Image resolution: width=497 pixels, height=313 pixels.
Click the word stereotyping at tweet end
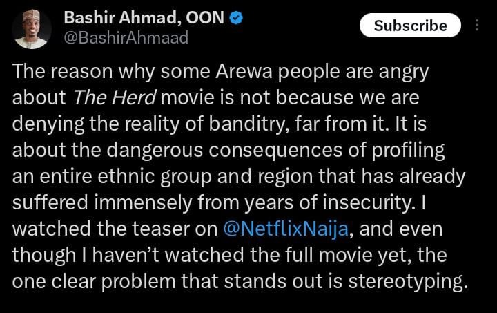click(x=408, y=282)
